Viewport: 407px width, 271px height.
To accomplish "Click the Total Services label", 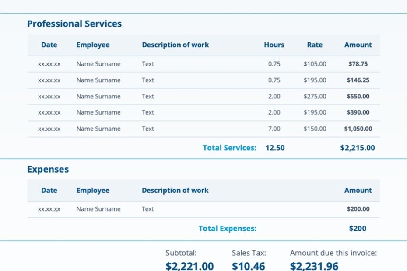I will coord(229,148).
